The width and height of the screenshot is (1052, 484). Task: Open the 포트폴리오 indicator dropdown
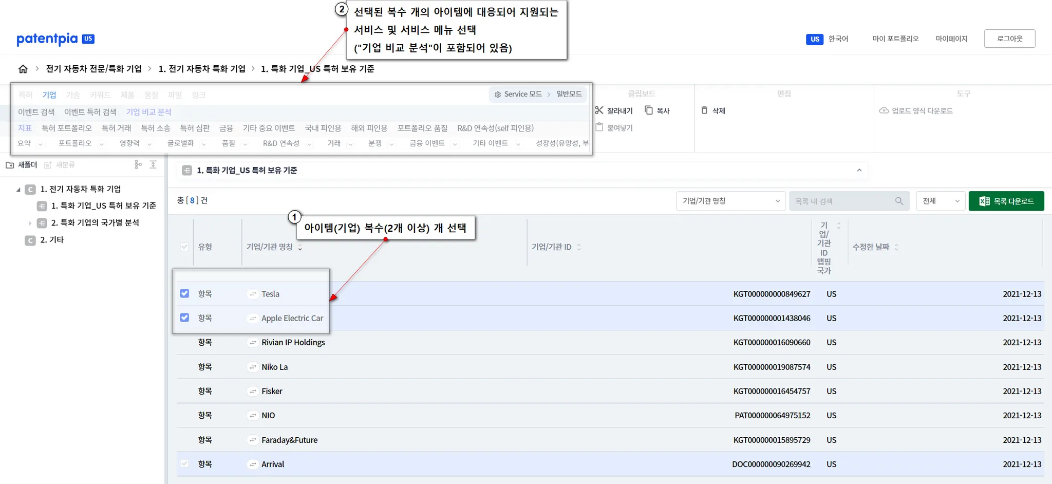(102, 144)
